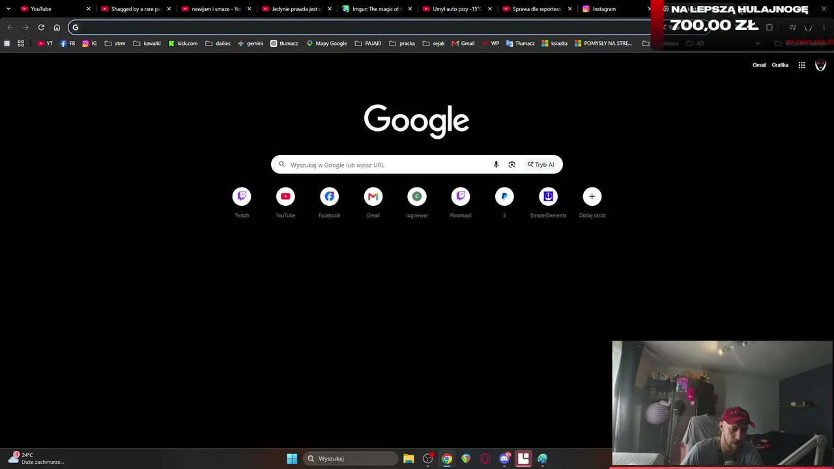
Task: Open the Gmail bookmark in bookmarks bar
Action: (462, 44)
